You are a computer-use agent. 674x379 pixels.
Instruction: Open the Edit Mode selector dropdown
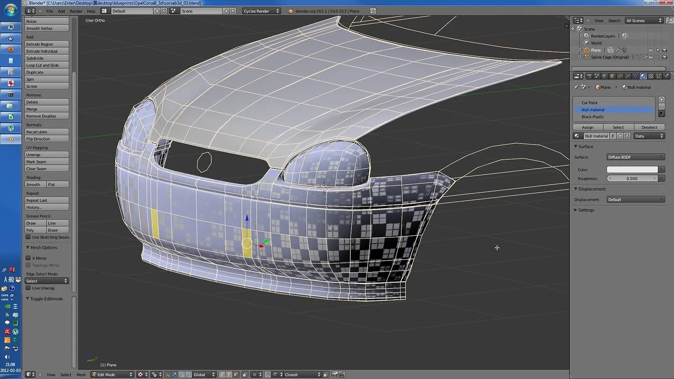tap(112, 375)
